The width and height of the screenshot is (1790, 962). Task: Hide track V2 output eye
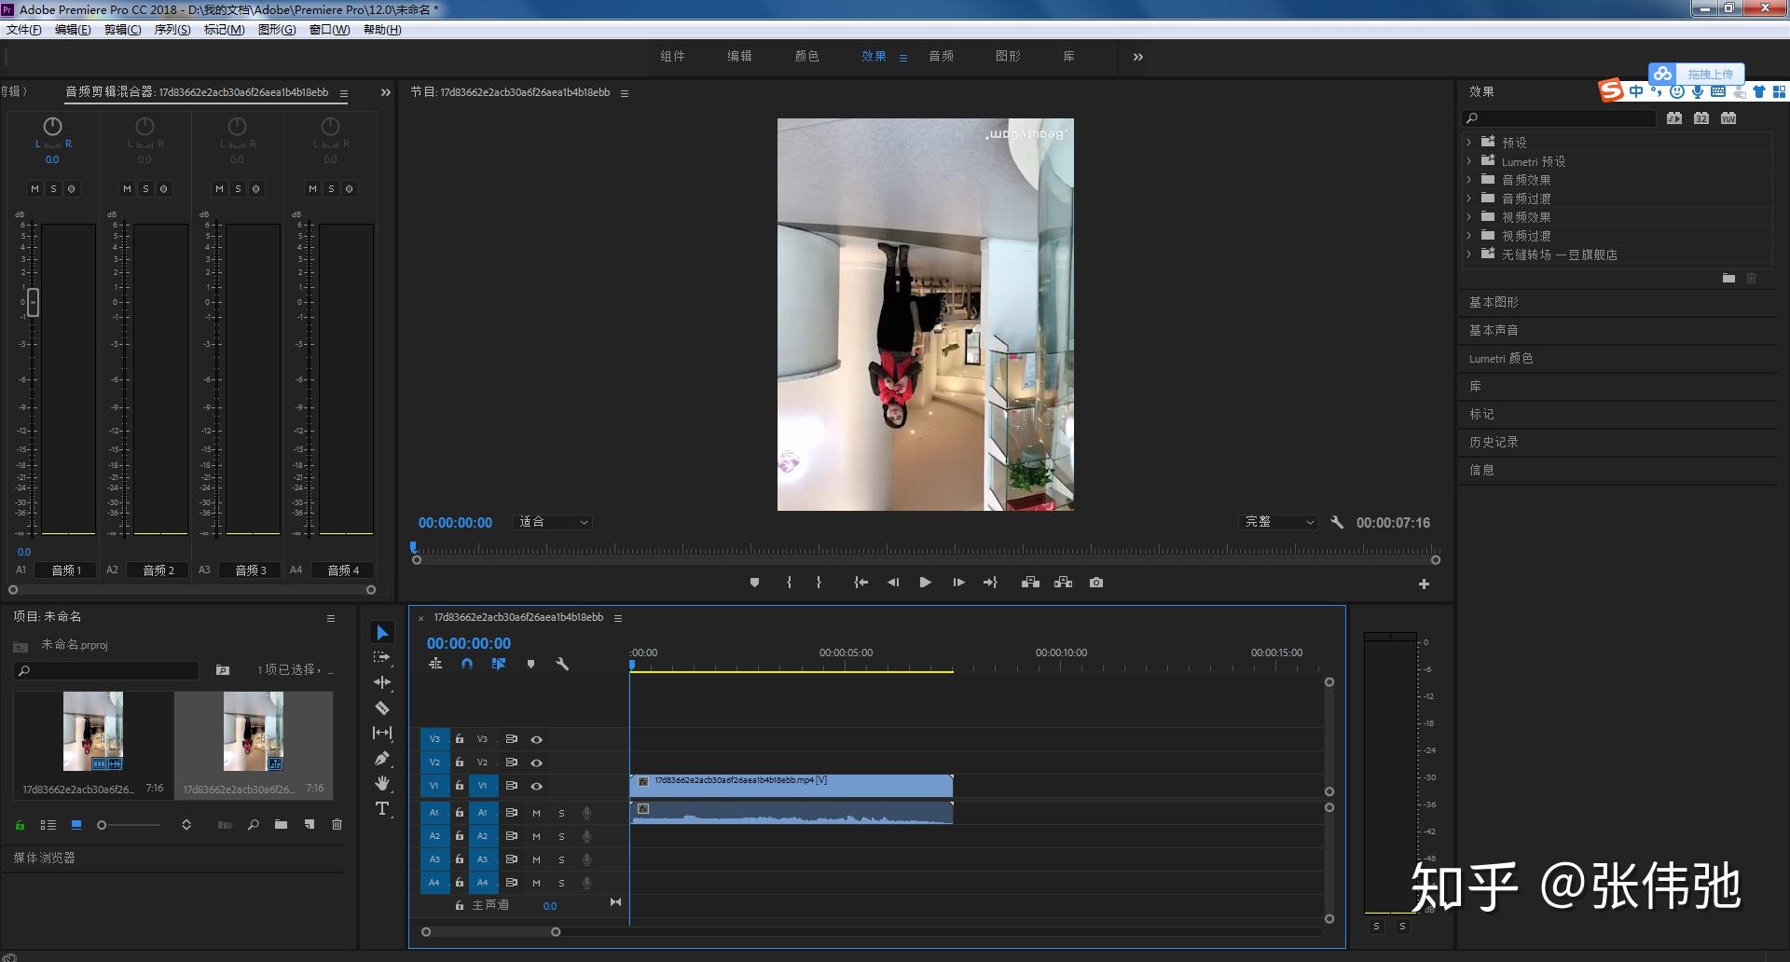[537, 763]
